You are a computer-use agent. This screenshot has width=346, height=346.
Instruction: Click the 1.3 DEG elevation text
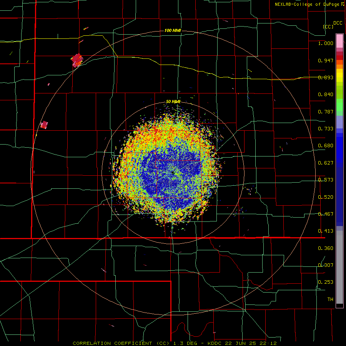click(x=185, y=343)
